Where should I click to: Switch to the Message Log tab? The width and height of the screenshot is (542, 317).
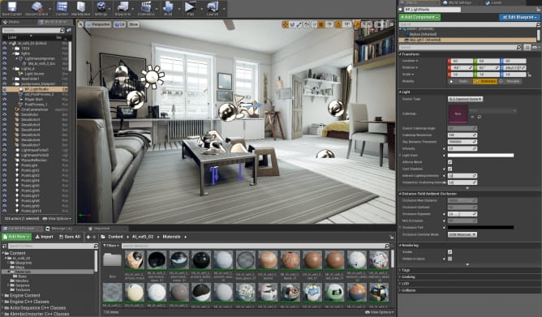coord(59,229)
